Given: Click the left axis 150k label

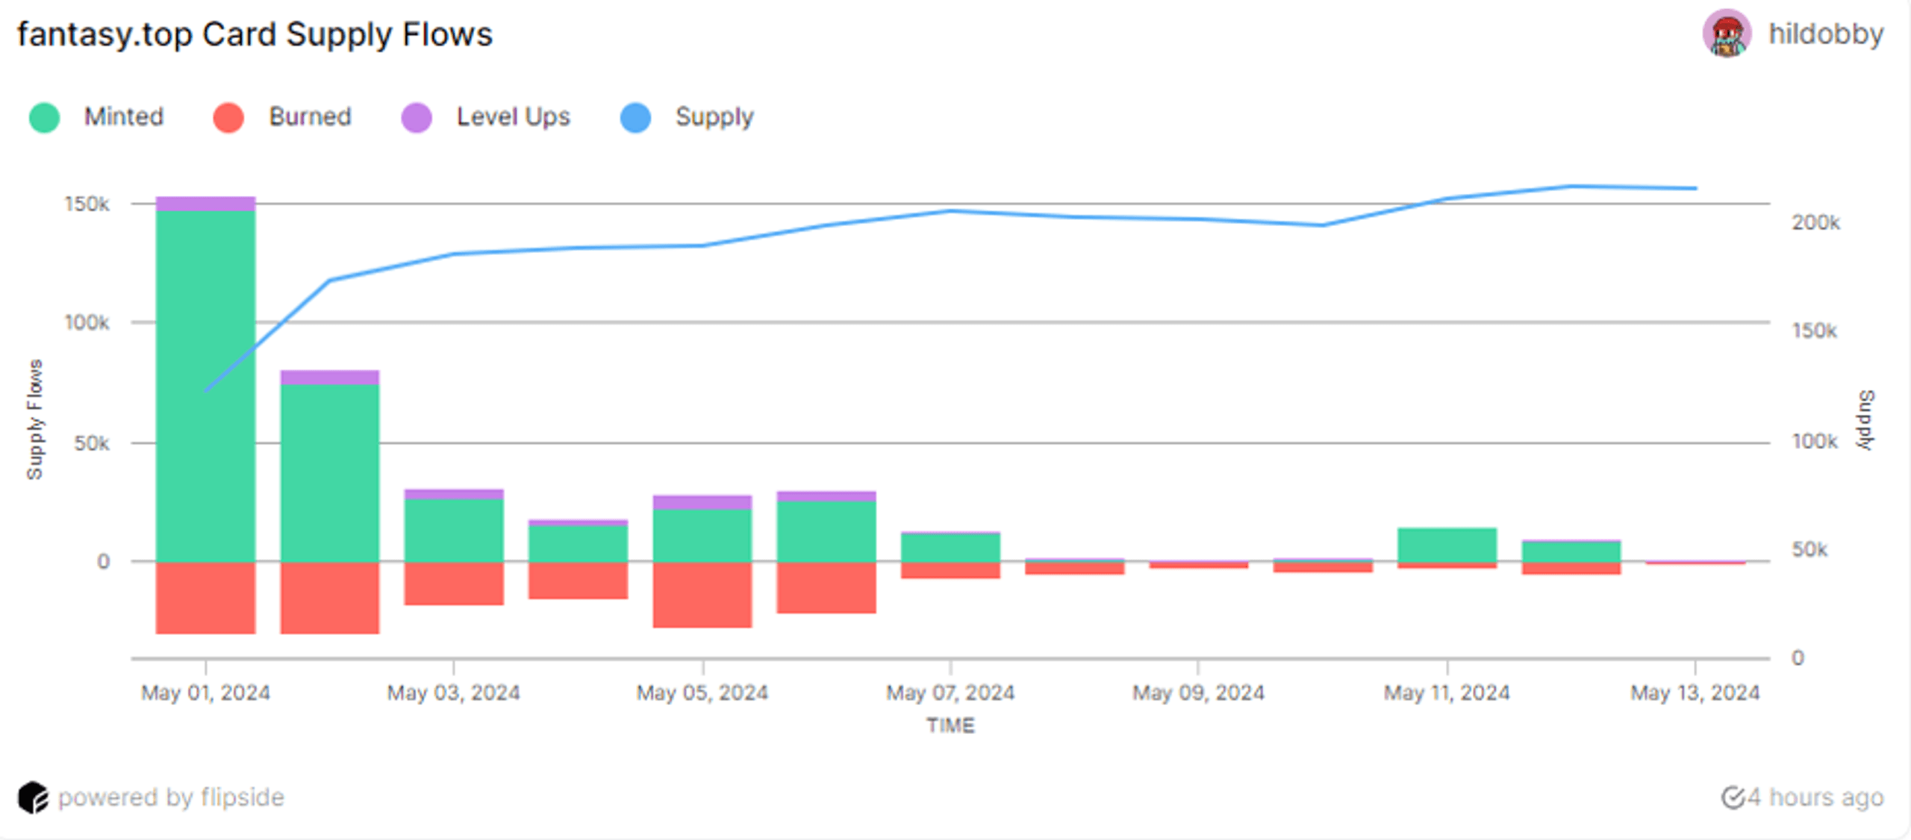Looking at the screenshot, I should 87,204.
